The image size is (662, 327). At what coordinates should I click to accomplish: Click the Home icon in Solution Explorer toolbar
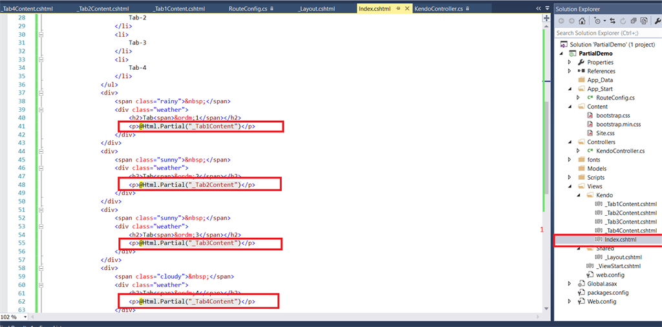[x=582, y=21]
